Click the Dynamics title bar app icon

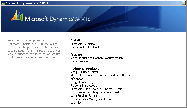(x=3, y=3)
